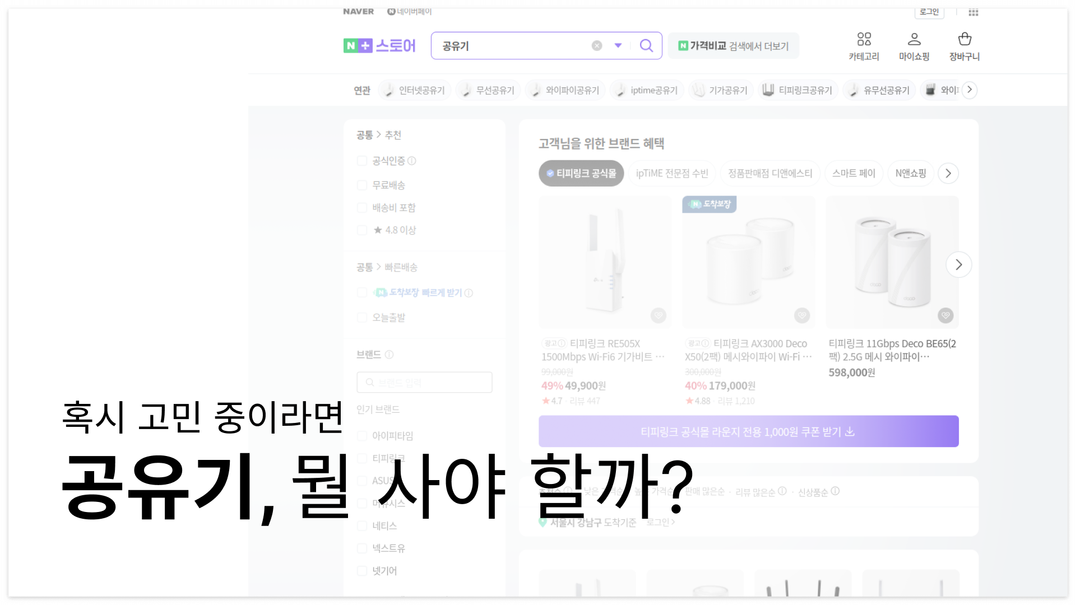
Task: Check the 아이피타임 brand filter
Action: [x=362, y=435]
